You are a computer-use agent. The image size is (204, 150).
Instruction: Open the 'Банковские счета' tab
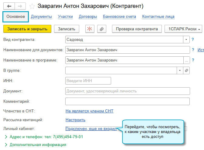pos(119,16)
